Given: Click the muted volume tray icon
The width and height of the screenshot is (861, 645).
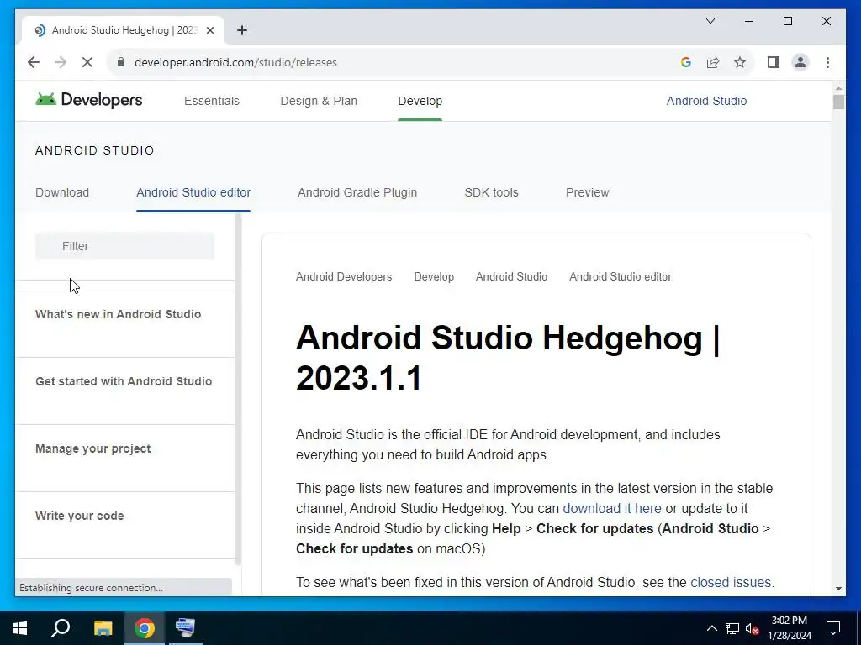Looking at the screenshot, I should tap(752, 628).
